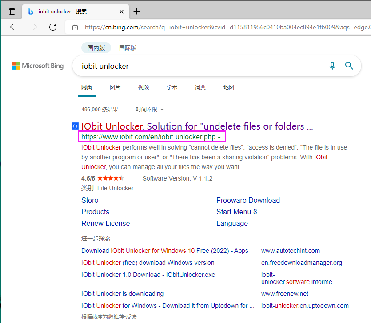Expand the 时间不限 time filter dropdown

pyautogui.click(x=150, y=109)
